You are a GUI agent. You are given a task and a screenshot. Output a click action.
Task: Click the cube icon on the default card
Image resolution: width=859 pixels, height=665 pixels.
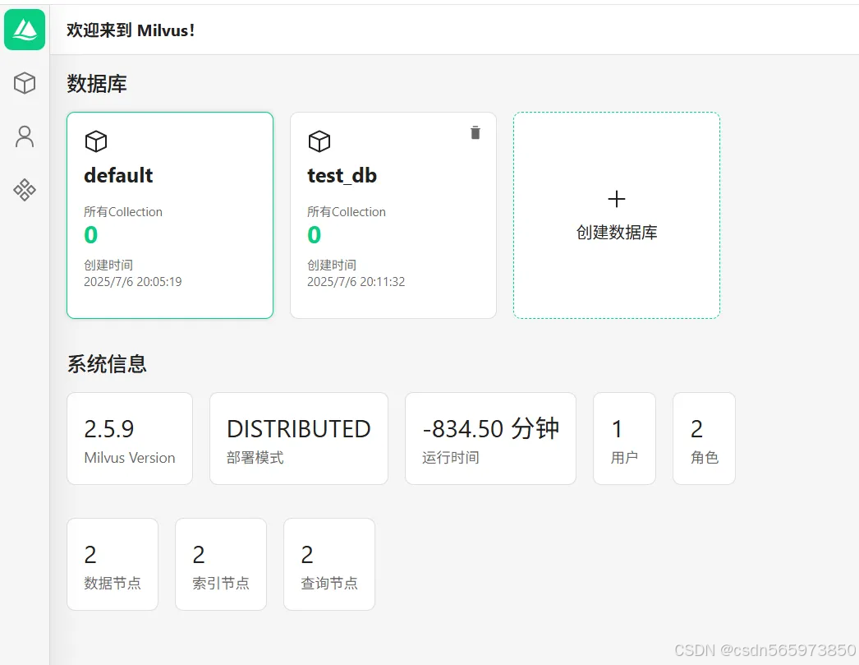click(96, 141)
